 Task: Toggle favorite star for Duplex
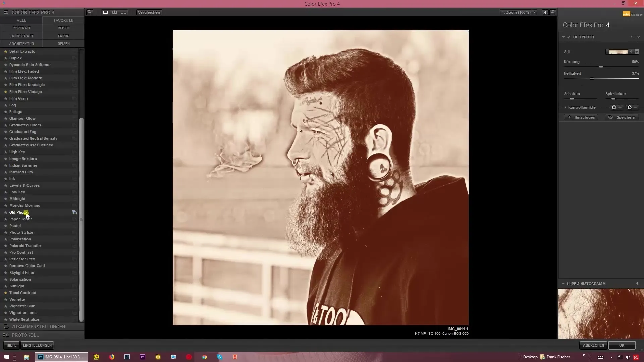(6, 58)
